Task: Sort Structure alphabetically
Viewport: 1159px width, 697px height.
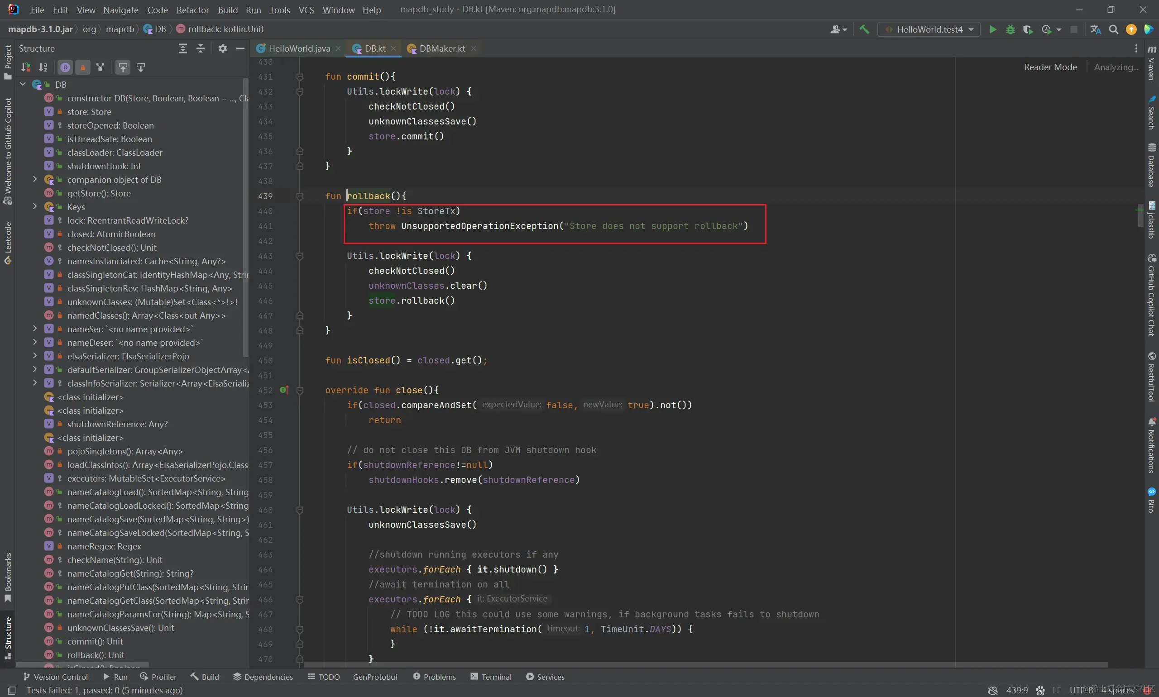Action: (x=43, y=67)
